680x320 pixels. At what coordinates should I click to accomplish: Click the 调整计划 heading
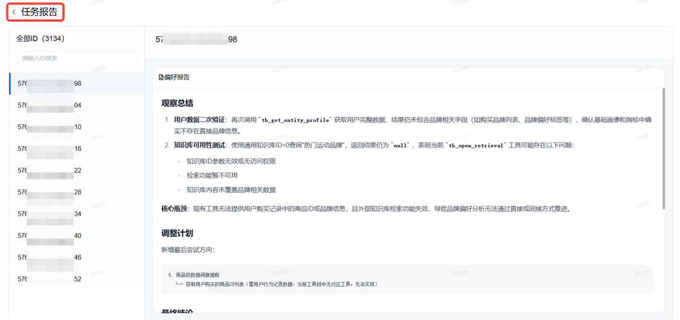coord(177,233)
